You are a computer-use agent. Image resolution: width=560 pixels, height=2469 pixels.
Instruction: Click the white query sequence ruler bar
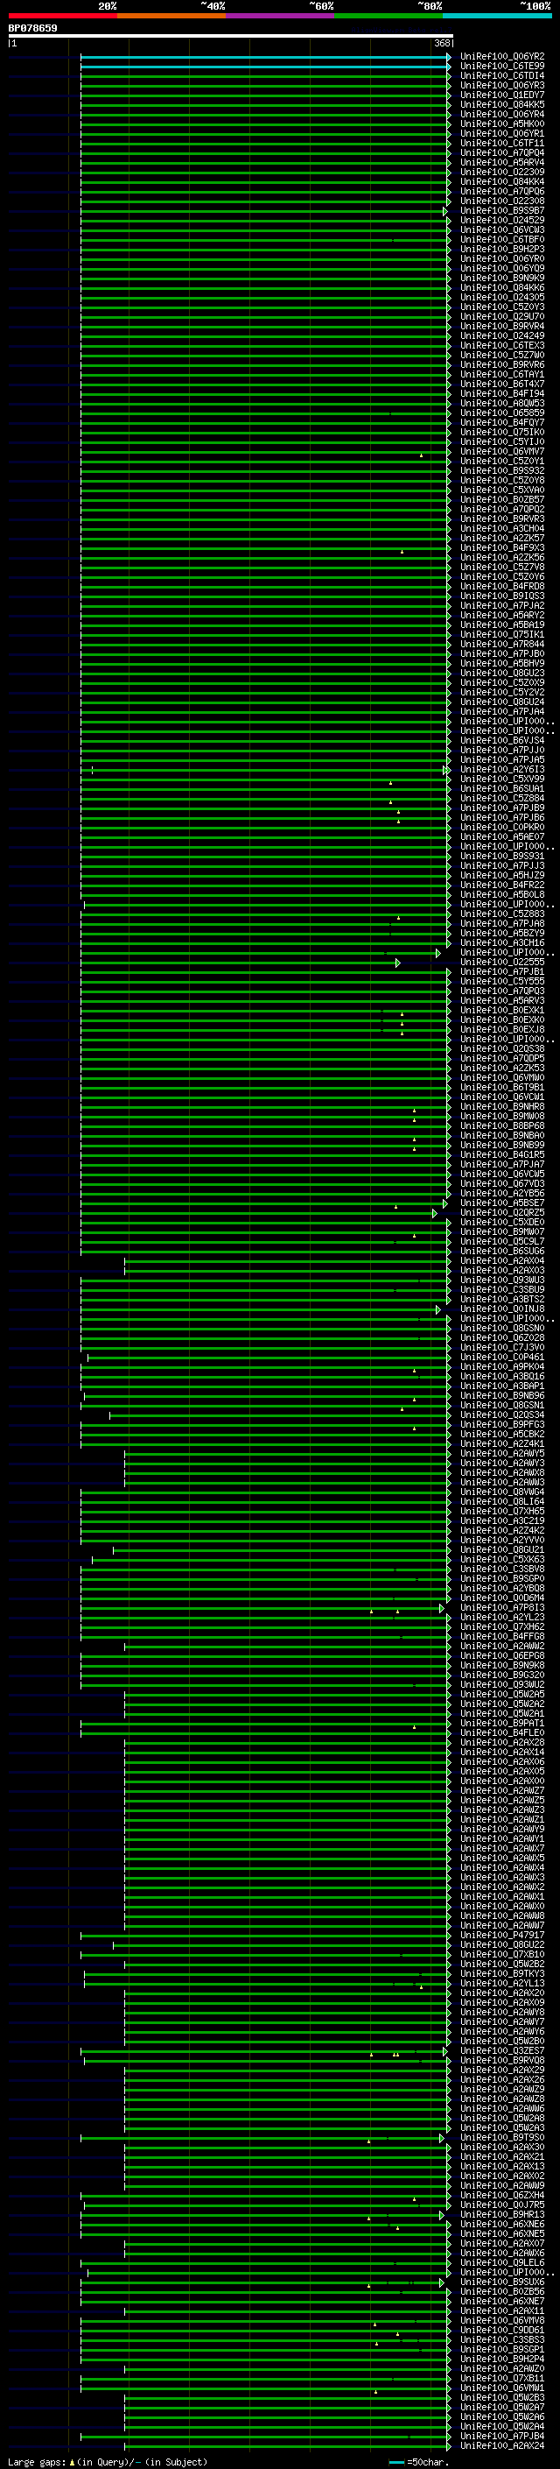(x=231, y=37)
